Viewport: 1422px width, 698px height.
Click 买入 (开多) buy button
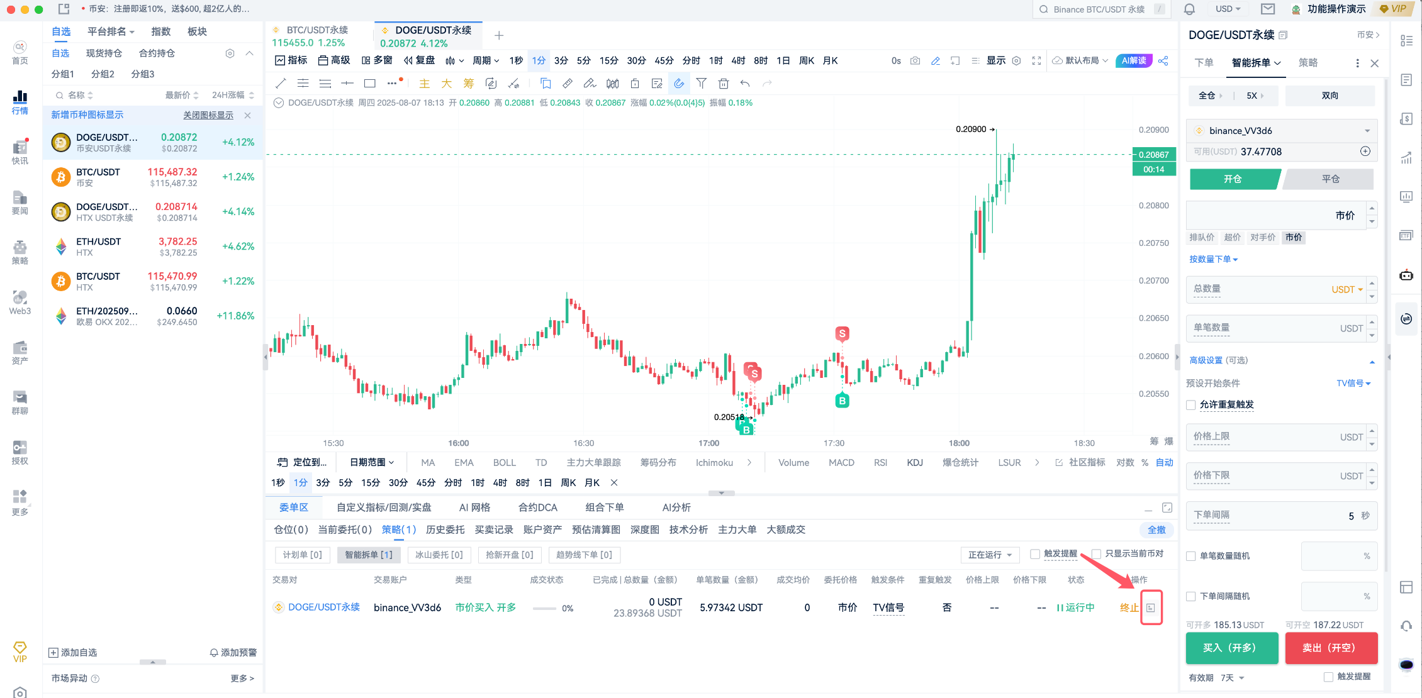click(1231, 648)
